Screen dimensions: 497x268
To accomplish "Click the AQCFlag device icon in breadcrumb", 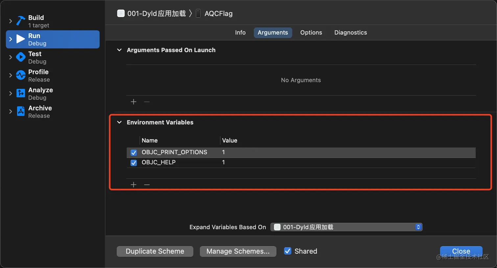I will point(198,13).
